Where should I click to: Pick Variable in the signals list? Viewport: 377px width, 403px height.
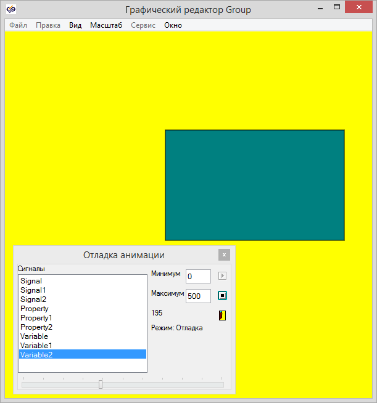(x=34, y=336)
